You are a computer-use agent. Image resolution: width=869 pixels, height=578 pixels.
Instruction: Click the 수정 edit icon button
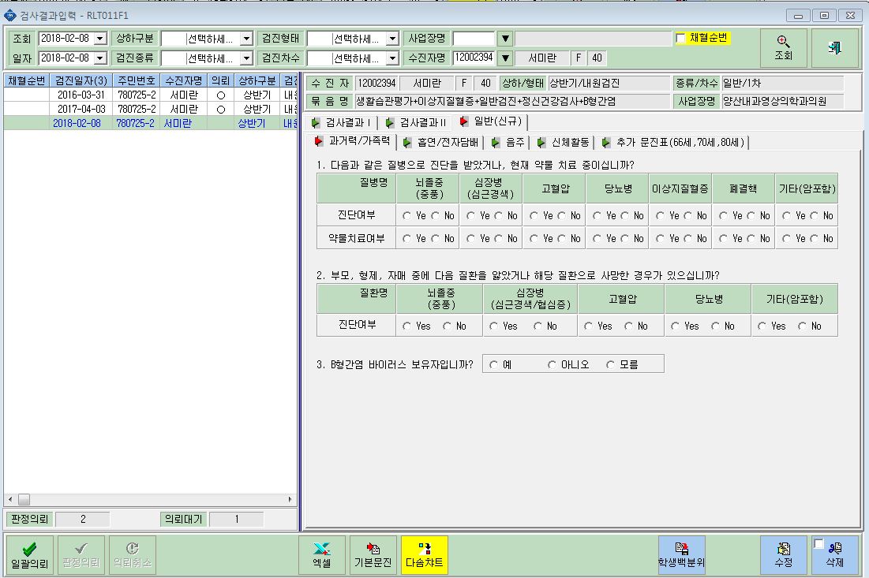783,555
